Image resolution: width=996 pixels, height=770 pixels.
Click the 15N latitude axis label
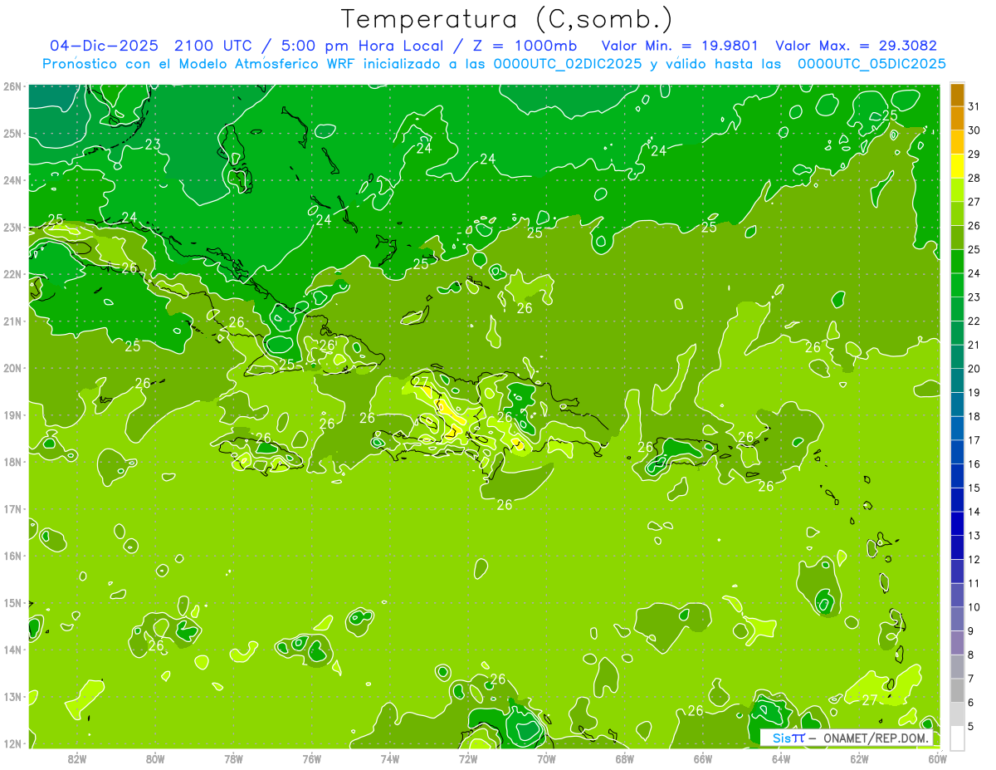point(12,602)
